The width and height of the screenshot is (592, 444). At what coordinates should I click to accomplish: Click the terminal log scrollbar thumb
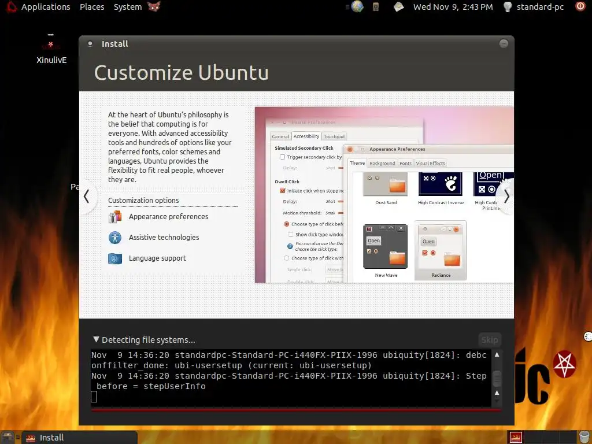497,378
